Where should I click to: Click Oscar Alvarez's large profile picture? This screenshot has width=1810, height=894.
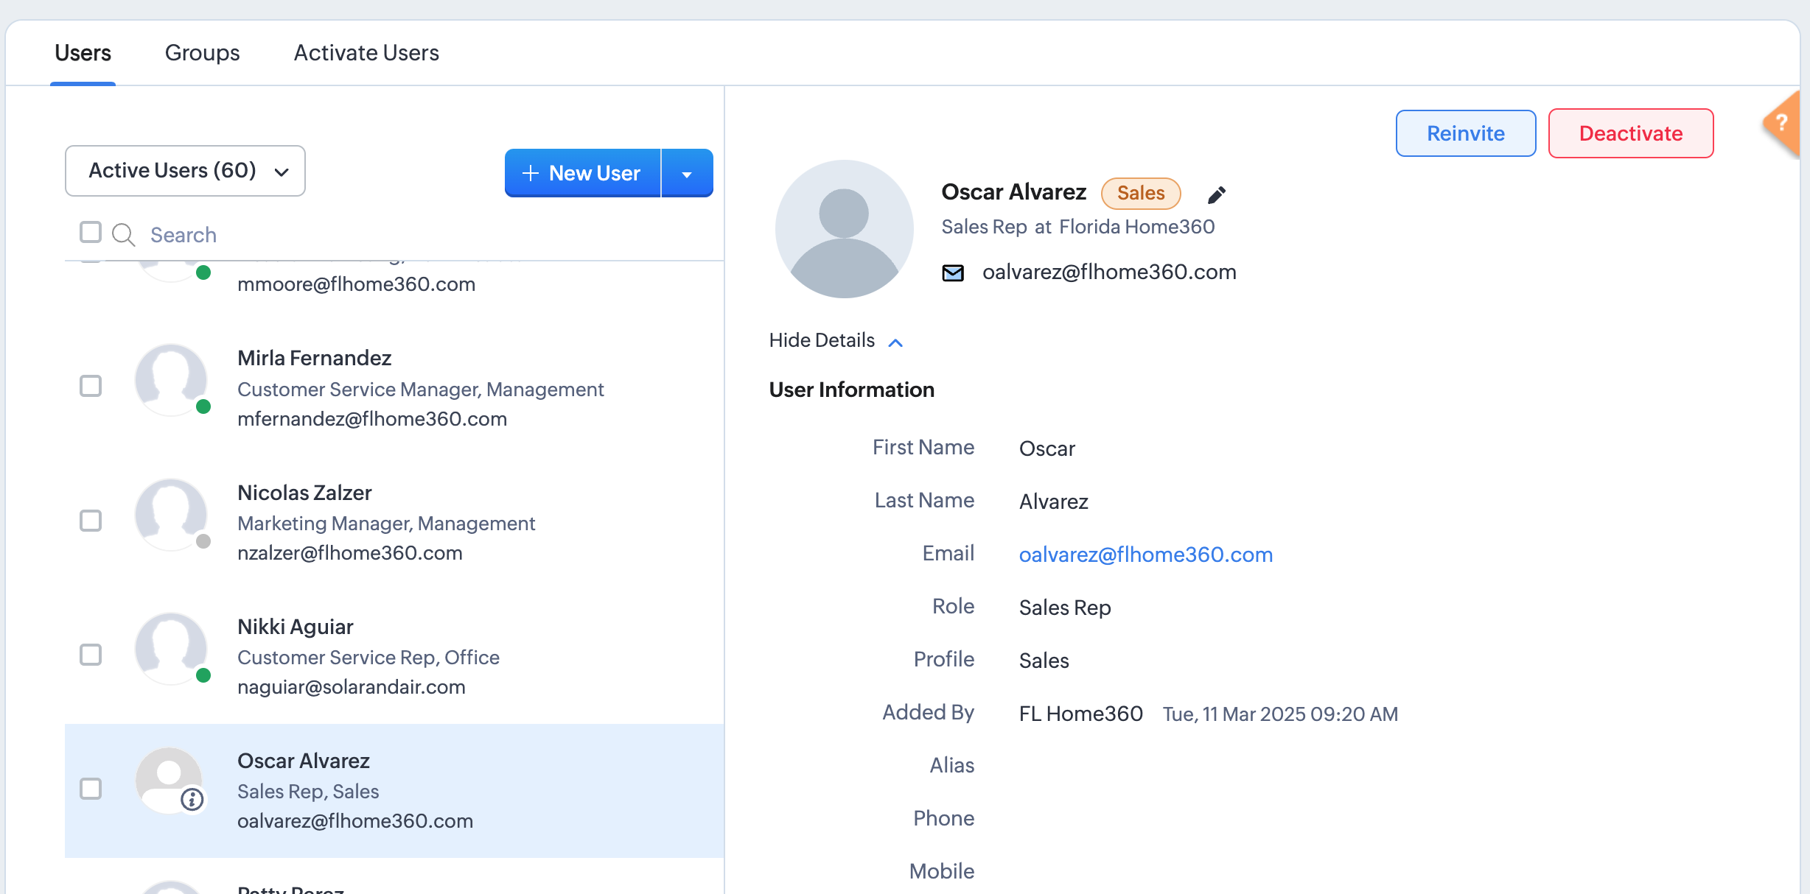[x=844, y=229]
